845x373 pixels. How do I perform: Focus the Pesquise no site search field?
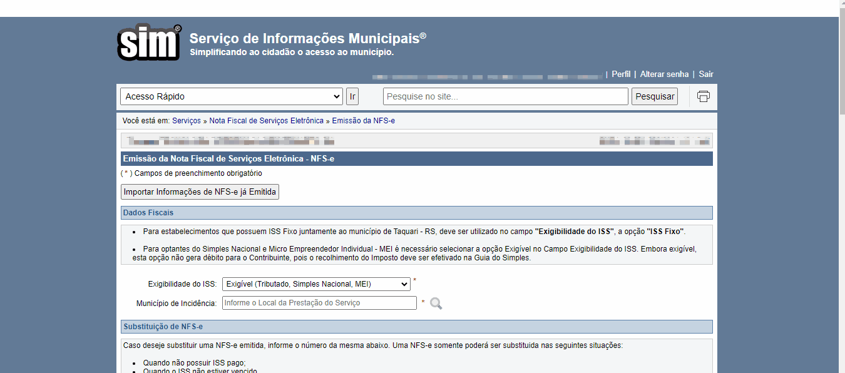tap(505, 96)
